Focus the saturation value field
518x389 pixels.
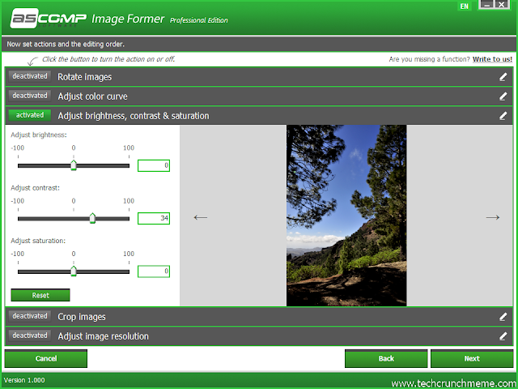tap(154, 271)
